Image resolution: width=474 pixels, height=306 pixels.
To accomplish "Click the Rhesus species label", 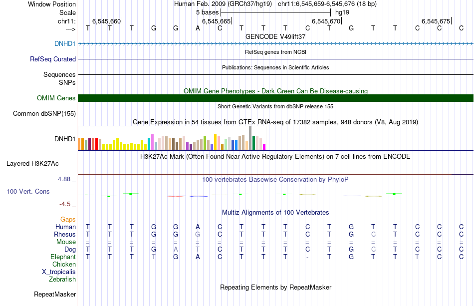I will click(65, 235).
